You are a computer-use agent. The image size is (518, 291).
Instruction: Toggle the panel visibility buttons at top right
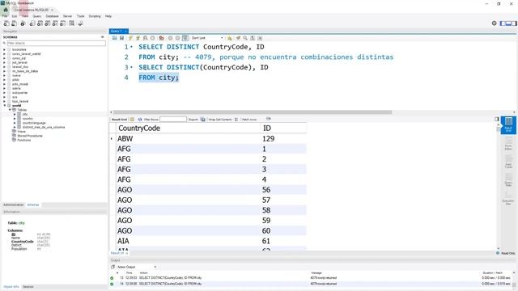coord(508,23)
